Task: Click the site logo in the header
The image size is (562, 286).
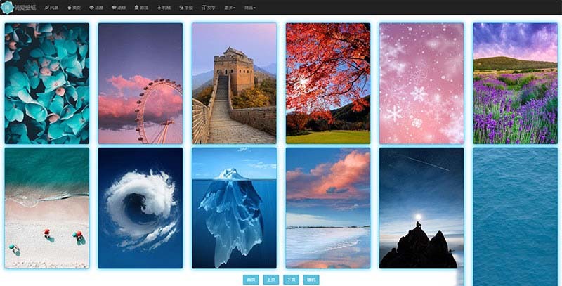Action: click(20, 7)
